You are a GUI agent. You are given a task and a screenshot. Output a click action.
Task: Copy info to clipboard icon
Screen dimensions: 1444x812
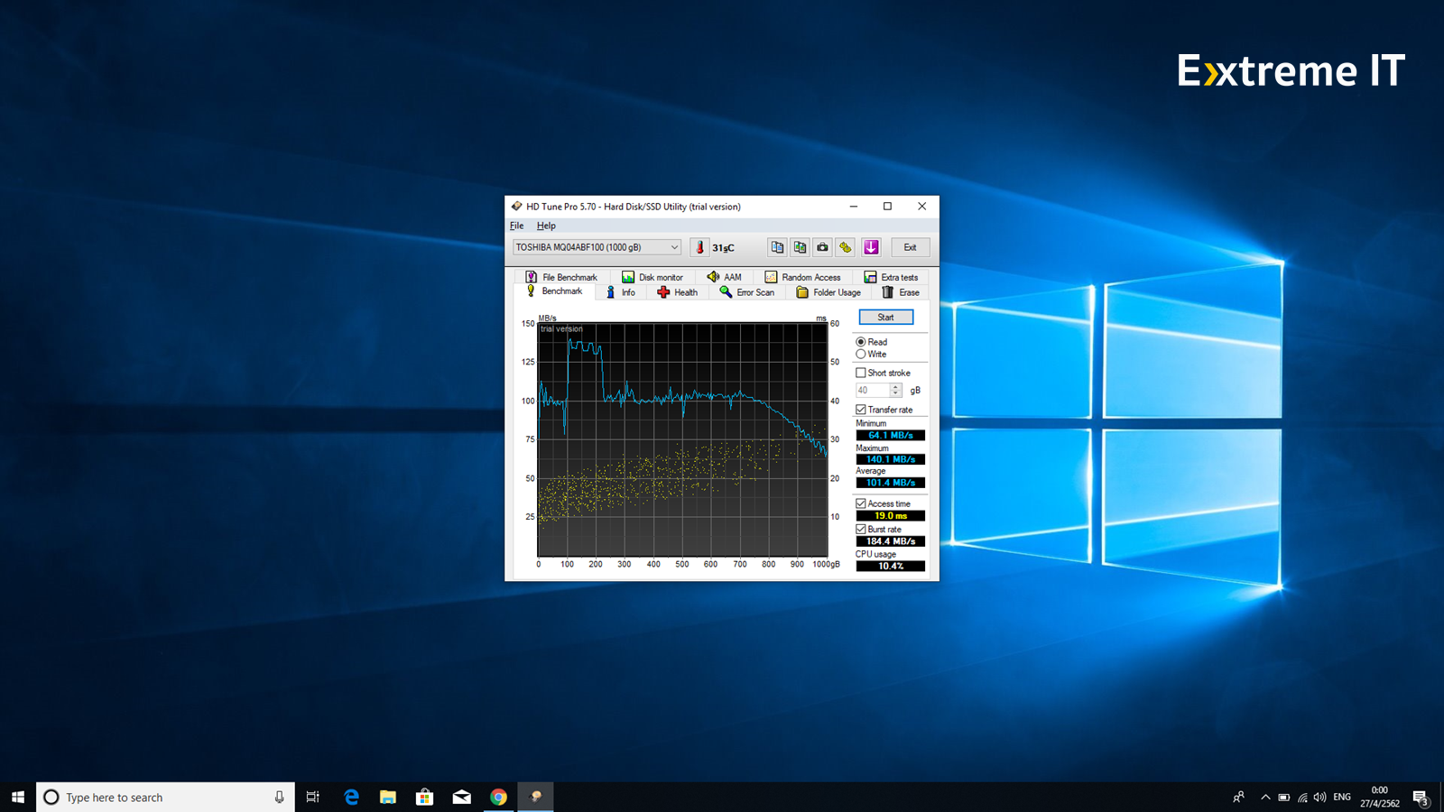coord(777,247)
